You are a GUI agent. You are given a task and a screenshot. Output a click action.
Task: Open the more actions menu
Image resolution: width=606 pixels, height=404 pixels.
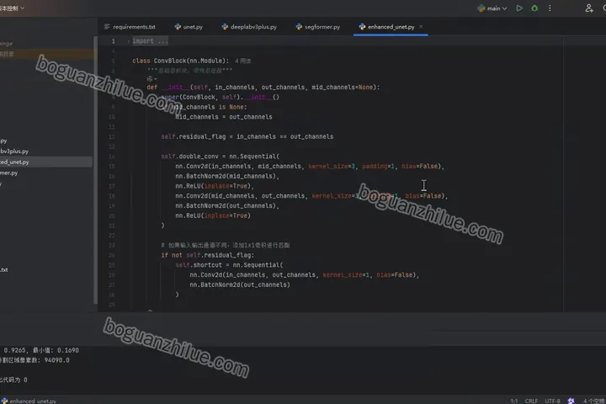(x=550, y=8)
